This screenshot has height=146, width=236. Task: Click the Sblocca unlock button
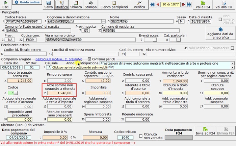point(76,5)
